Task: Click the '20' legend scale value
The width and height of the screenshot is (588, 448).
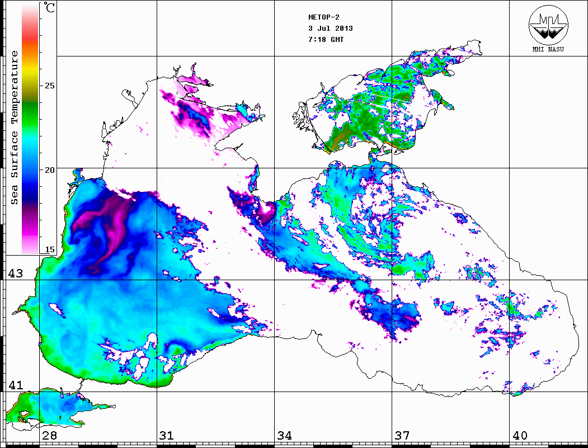Action: tap(49, 170)
